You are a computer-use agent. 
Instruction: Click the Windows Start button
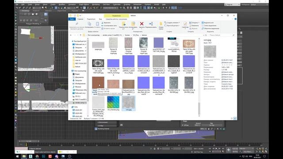(17, 156)
